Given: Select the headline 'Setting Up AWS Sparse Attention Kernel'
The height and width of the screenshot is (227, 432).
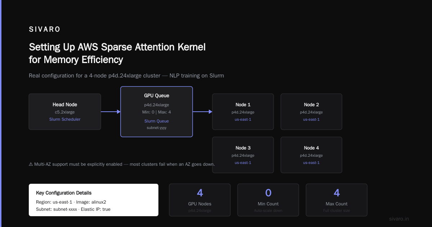Looking at the screenshot, I should click(117, 47).
